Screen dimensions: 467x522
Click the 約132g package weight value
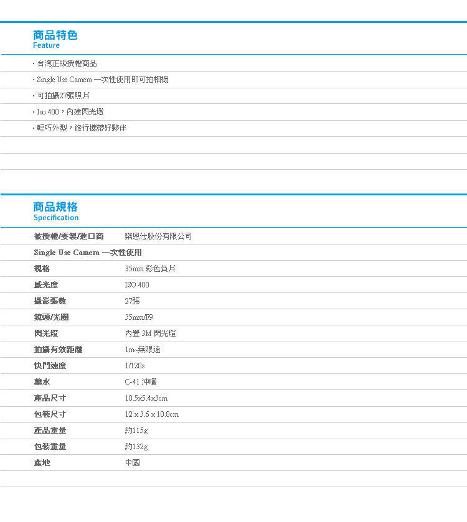136,447
